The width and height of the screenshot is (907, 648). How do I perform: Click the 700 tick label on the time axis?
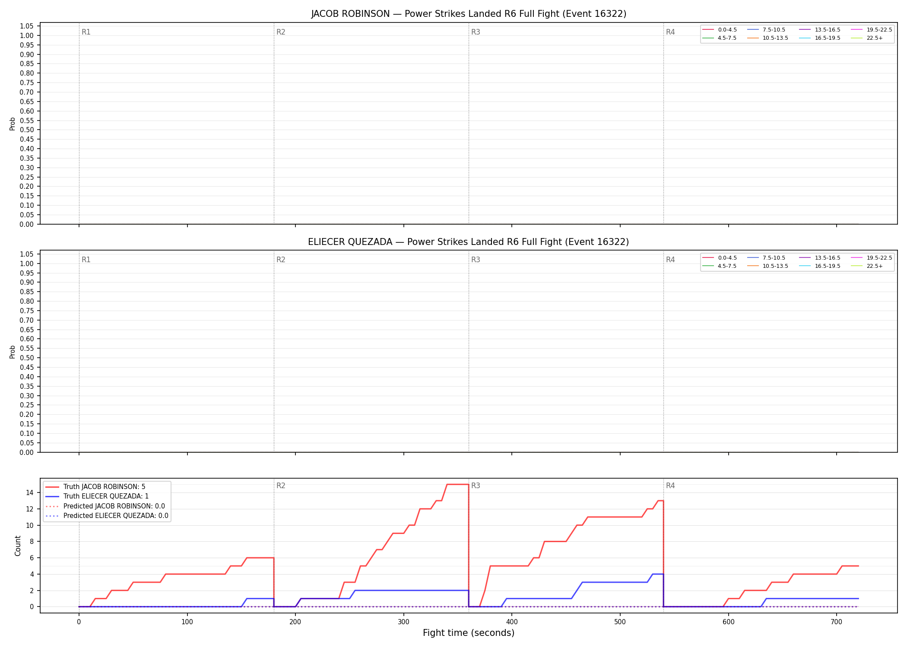(837, 622)
